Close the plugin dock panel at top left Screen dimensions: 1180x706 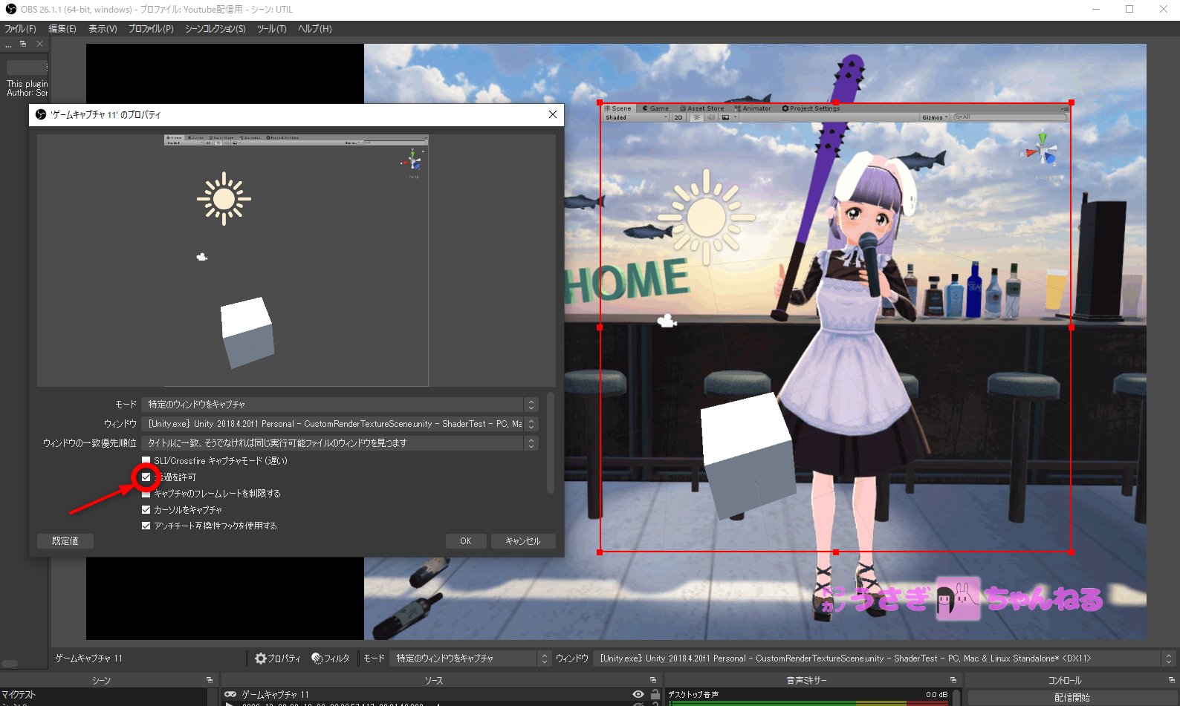tap(39, 44)
